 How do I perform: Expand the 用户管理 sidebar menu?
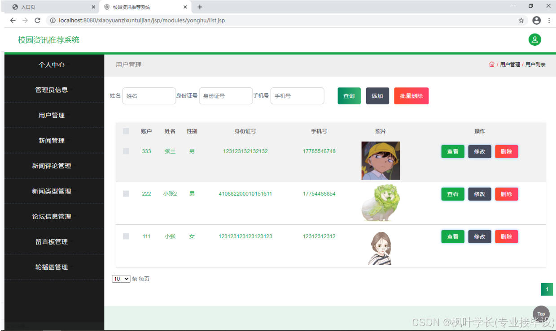click(54, 115)
